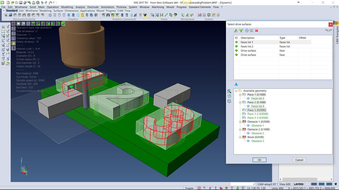This screenshot has height=190, width=339.
Task: Collapse the Piece 1 (0.1000) tree node
Action: click(x=240, y=95)
